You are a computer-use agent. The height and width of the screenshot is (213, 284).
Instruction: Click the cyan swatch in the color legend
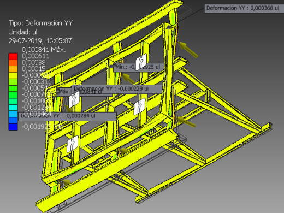click(x=13, y=108)
